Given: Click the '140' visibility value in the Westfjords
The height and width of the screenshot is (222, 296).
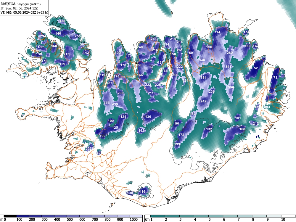Looking at the screenshot, I should (58, 33).
